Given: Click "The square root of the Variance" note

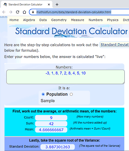Looking at the screenshot, I should tap(100, 146).
